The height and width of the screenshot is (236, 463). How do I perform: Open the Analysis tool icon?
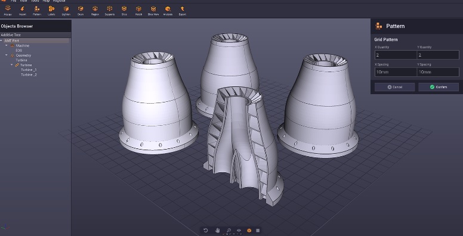(168, 11)
